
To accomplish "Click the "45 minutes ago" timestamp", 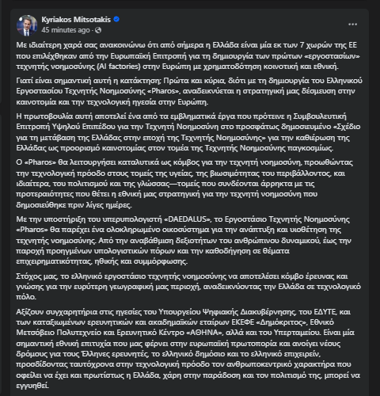I will coord(66,30).
